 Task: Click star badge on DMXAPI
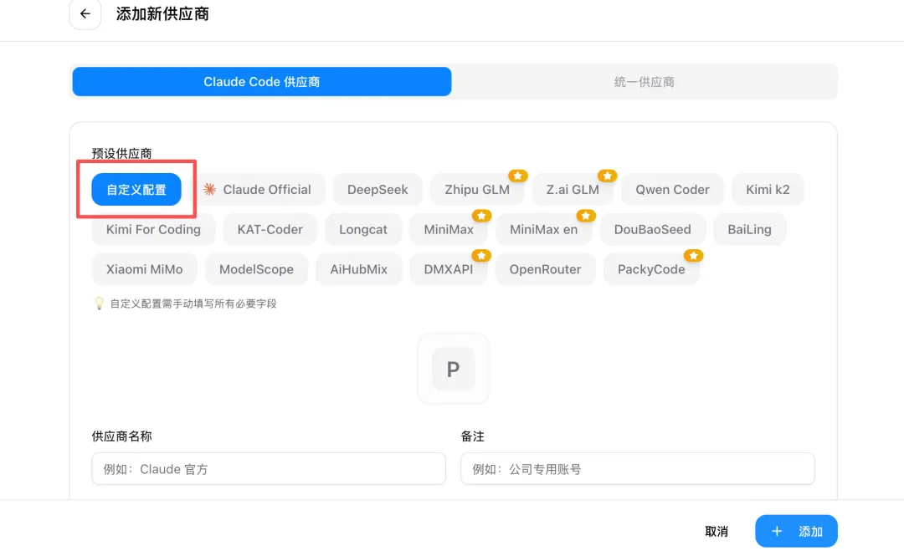coord(481,255)
